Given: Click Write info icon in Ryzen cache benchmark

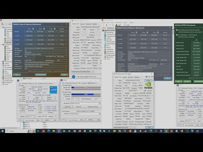Looking at the screenshot, I should point(147,33).
